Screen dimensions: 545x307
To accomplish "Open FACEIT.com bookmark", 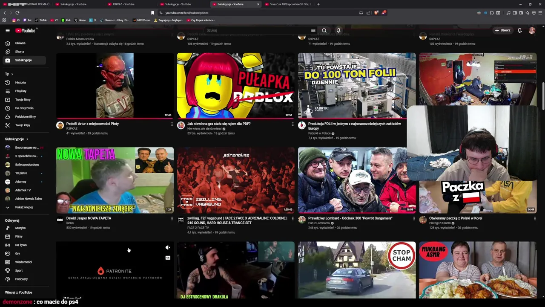I will 141,20.
